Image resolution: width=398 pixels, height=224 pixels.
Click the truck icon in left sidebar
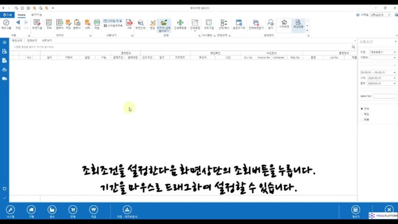[5, 79]
